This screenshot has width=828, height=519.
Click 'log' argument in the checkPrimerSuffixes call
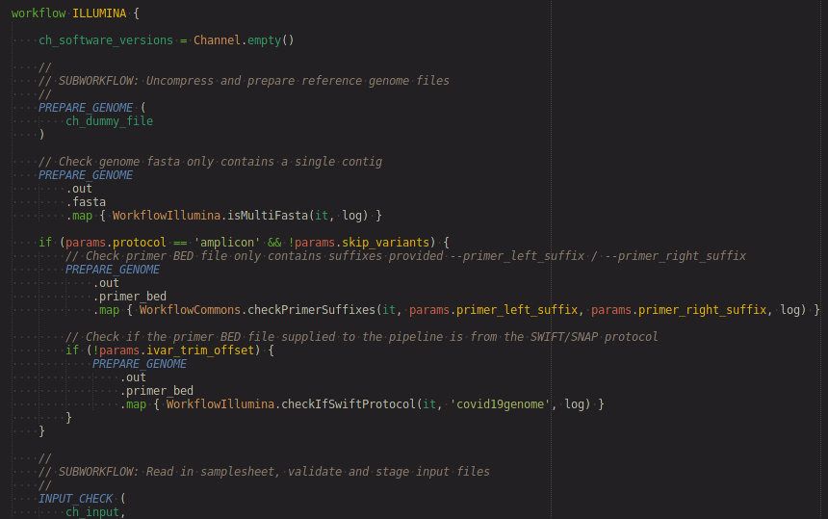(x=790, y=310)
